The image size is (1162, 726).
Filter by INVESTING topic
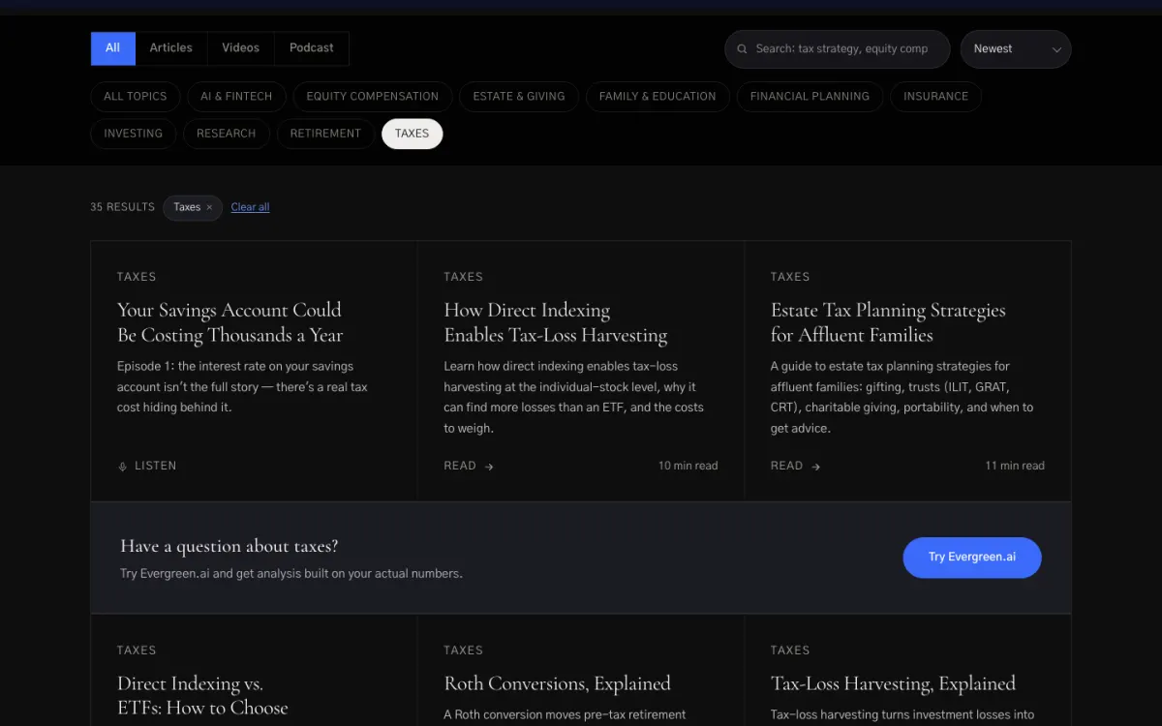(134, 134)
